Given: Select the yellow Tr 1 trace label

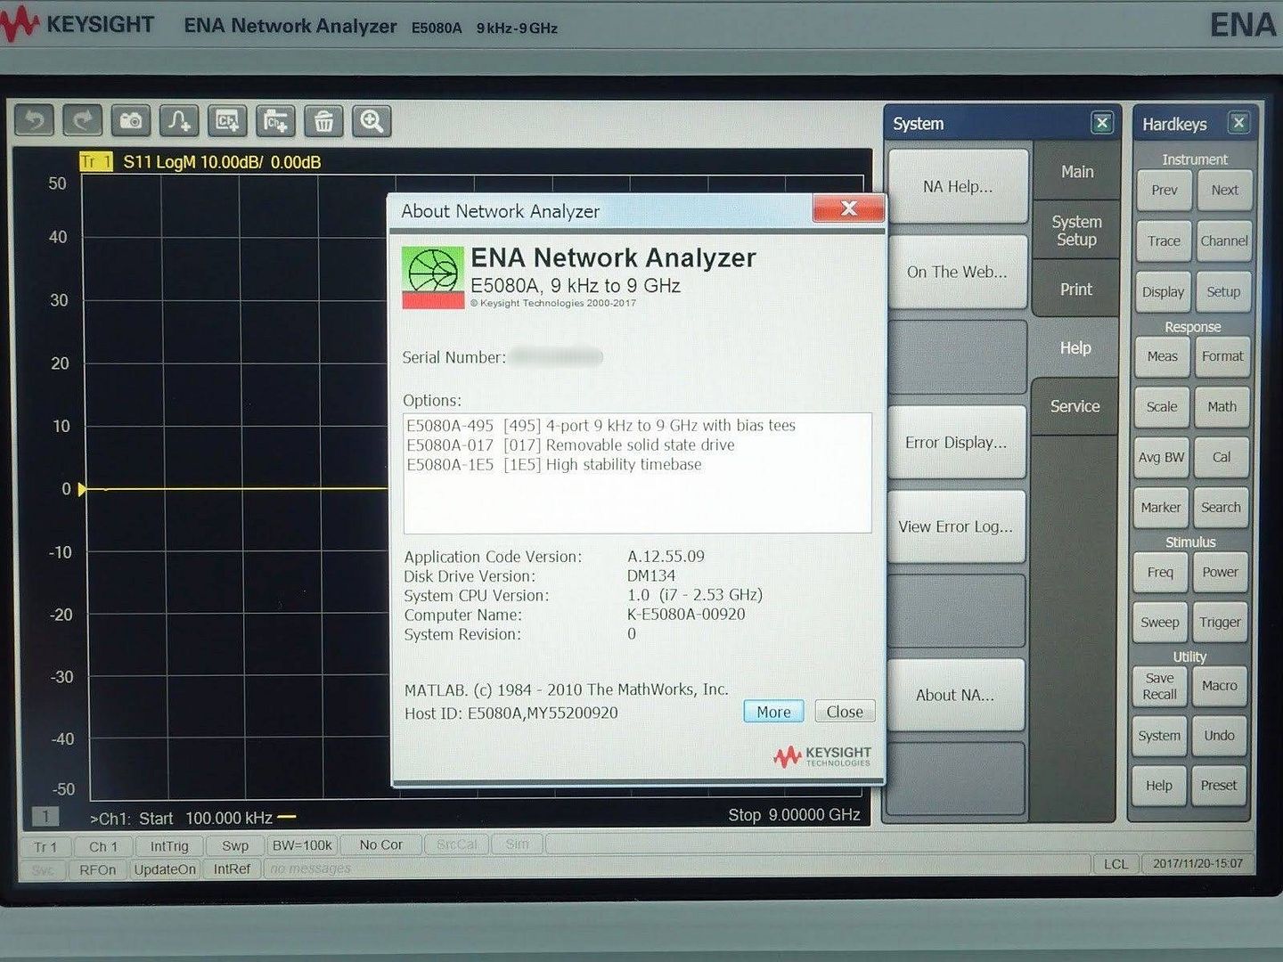Looking at the screenshot, I should click(96, 161).
